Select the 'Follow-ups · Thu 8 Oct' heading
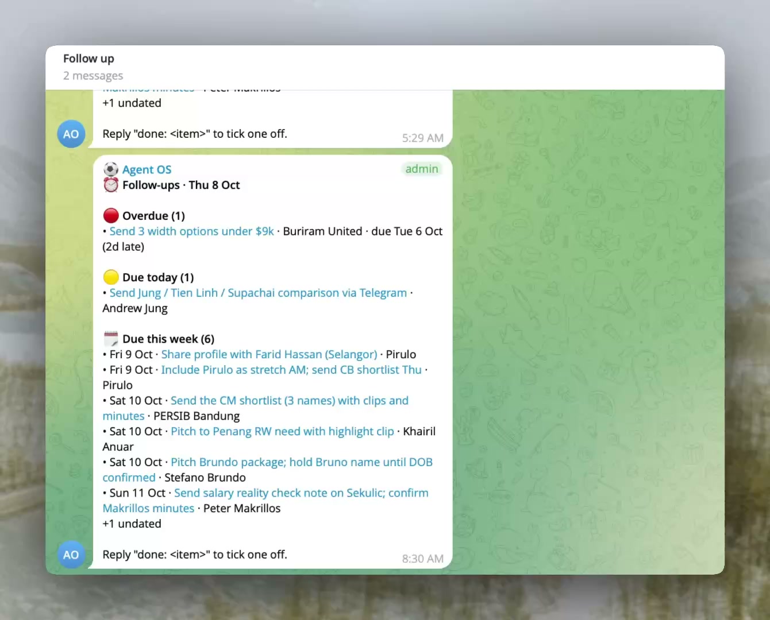770x620 pixels. 181,185
